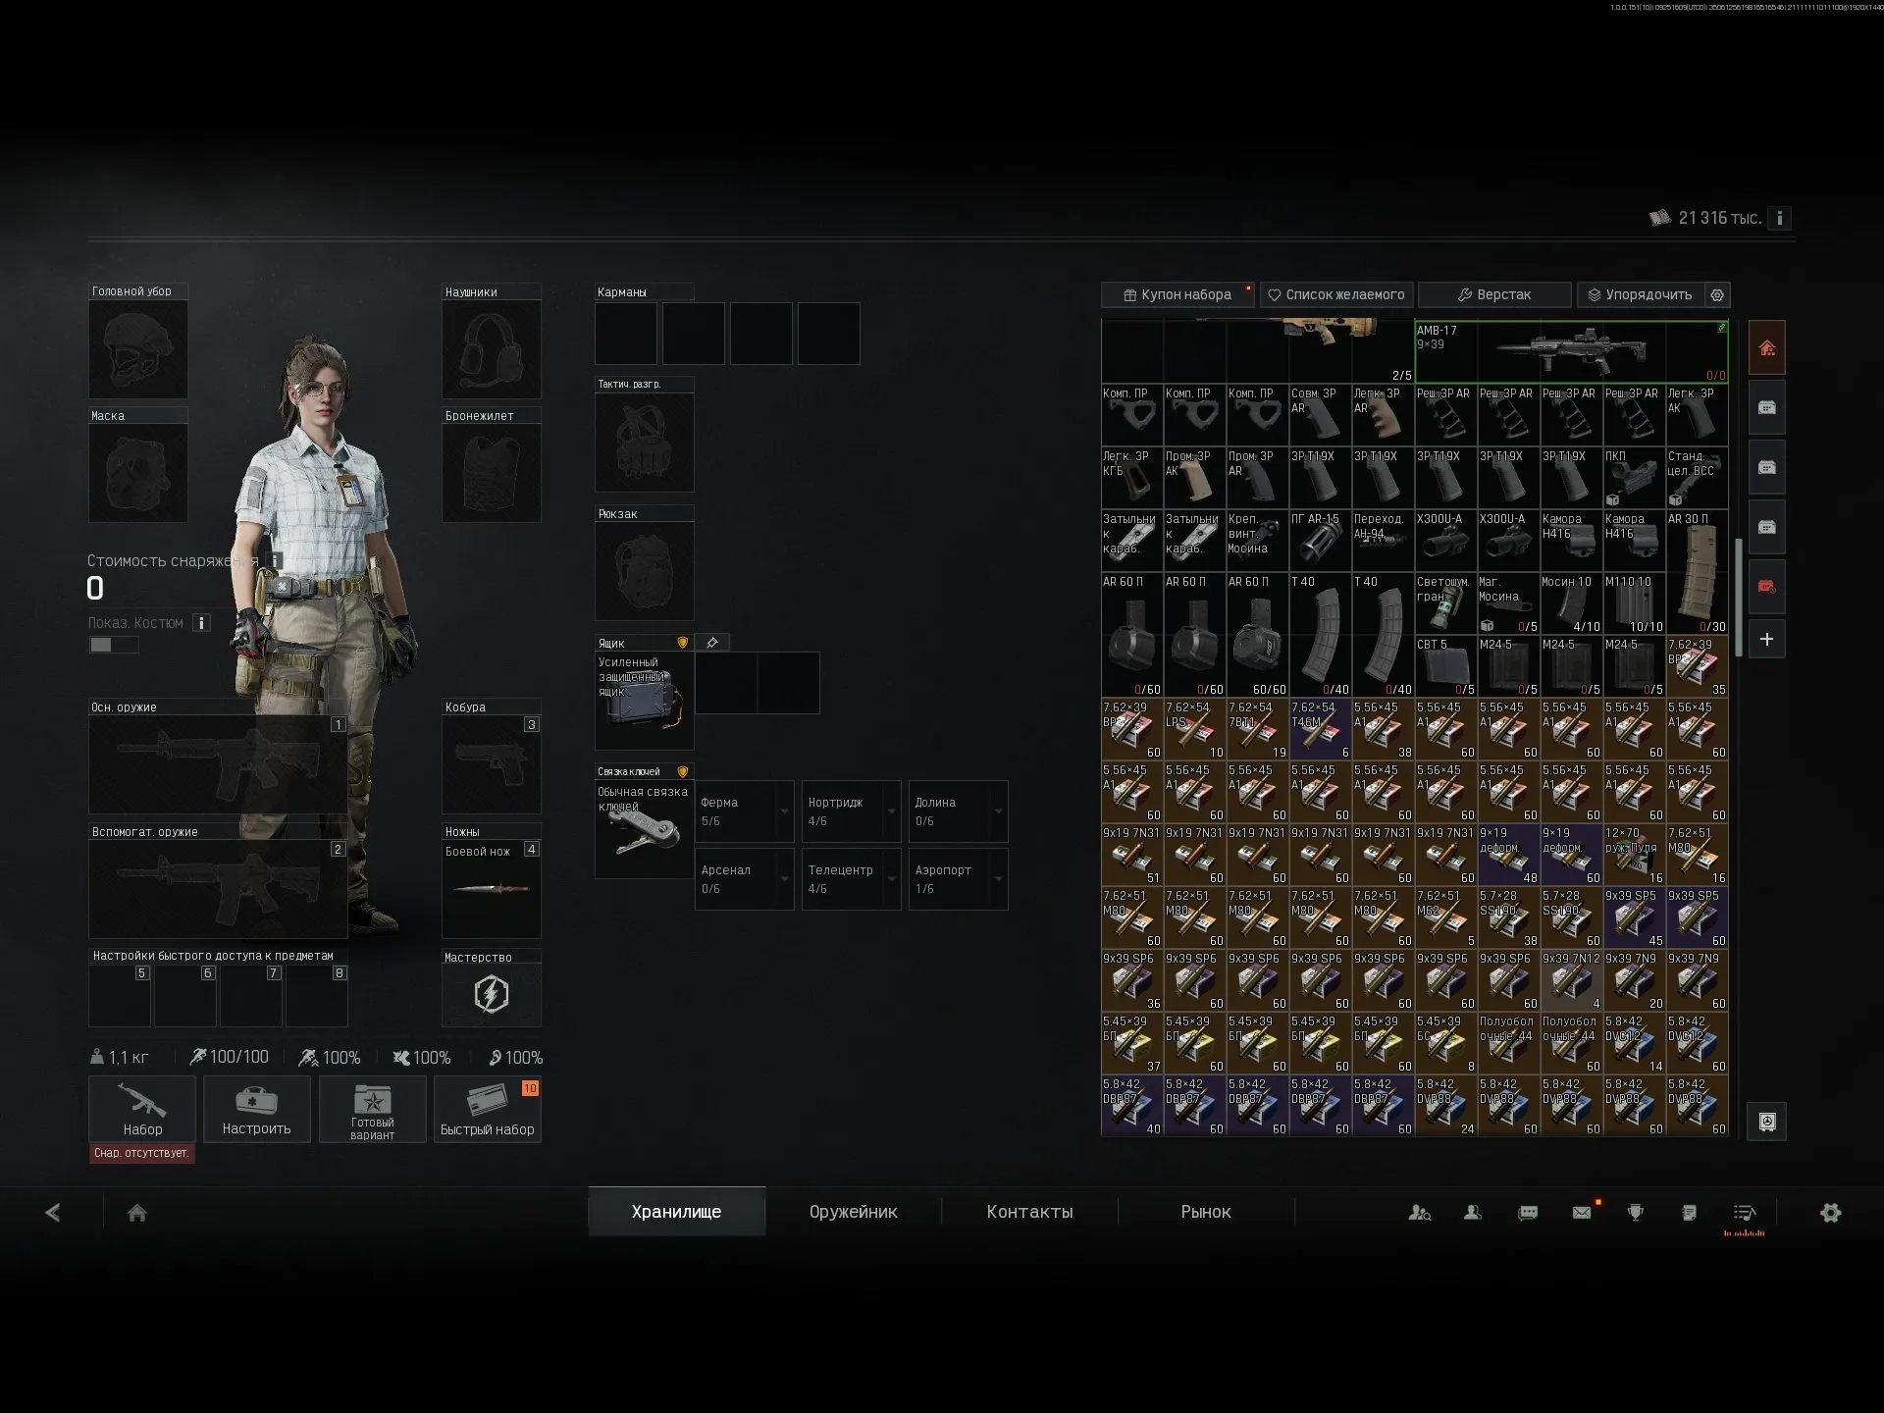Viewport: 1884px width, 1413px height.
Task: Click info icon next to Стоимость снаряжения
Action: point(276,560)
